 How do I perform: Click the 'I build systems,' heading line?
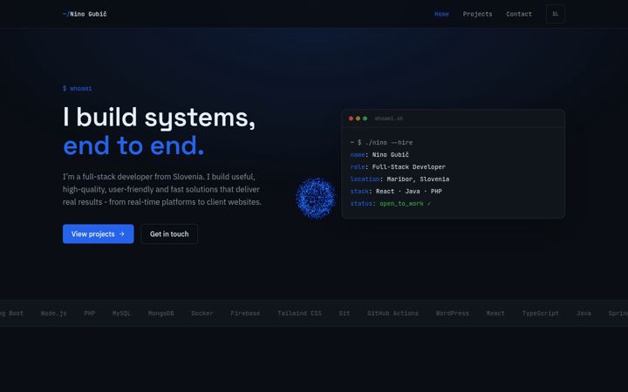click(x=159, y=118)
